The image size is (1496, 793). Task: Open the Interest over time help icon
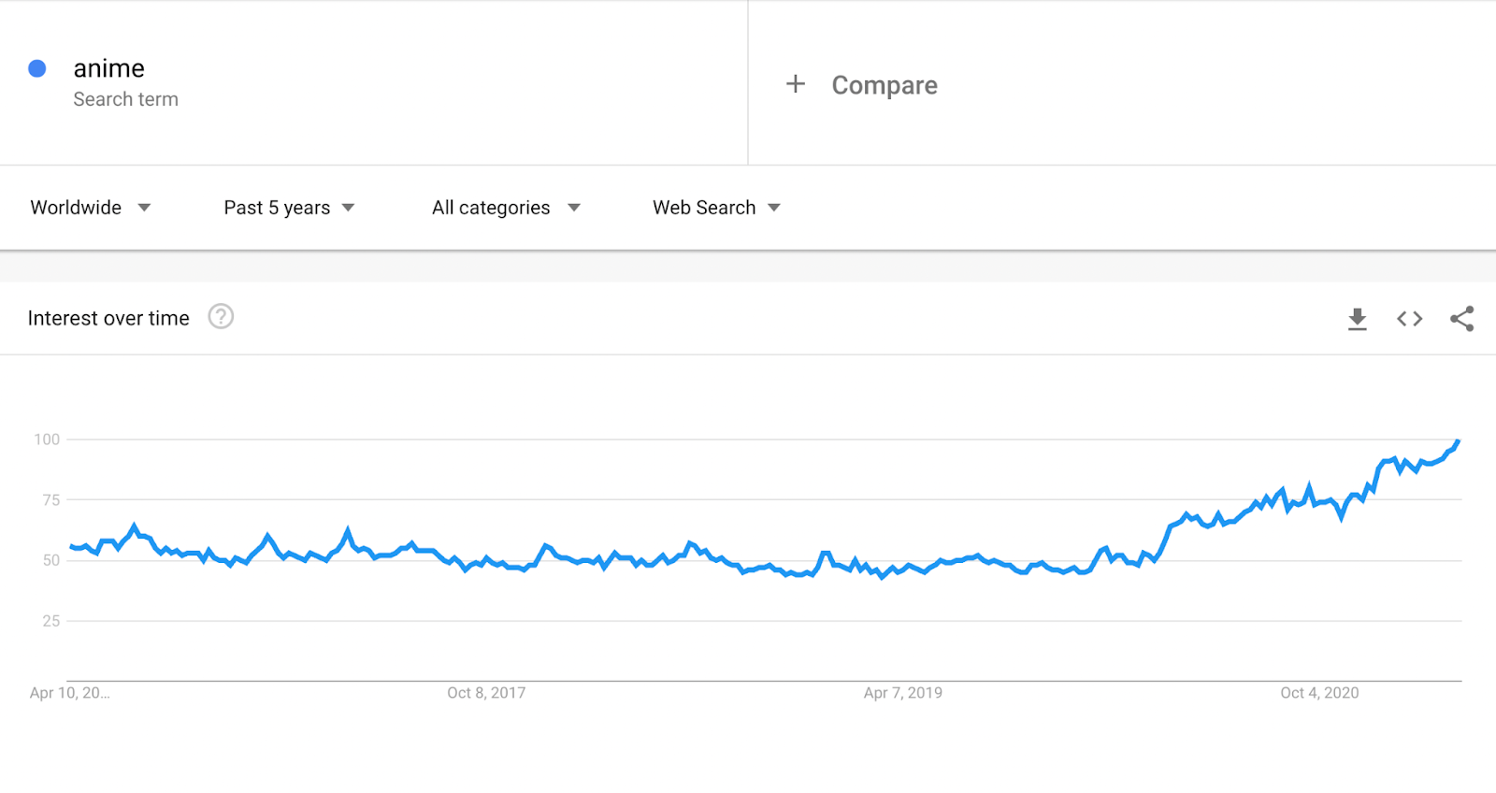point(221,317)
